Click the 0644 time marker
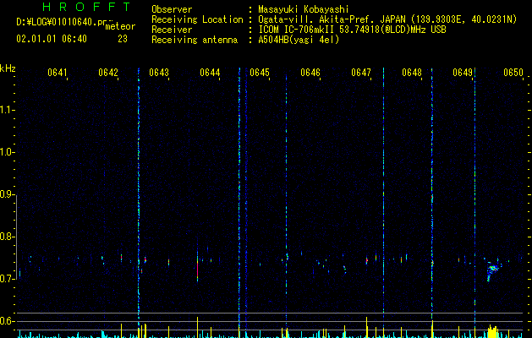Viewport: 532px width, 338px height. [x=210, y=73]
